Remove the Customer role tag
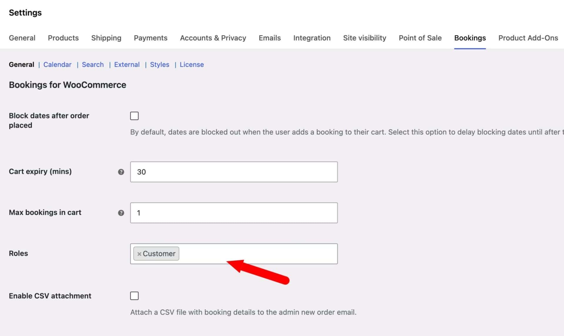The width and height of the screenshot is (564, 336). tap(139, 254)
